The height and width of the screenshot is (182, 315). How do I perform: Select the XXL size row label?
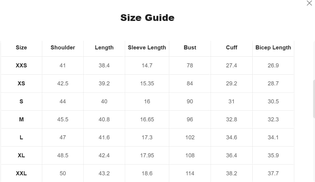pyautogui.click(x=21, y=173)
